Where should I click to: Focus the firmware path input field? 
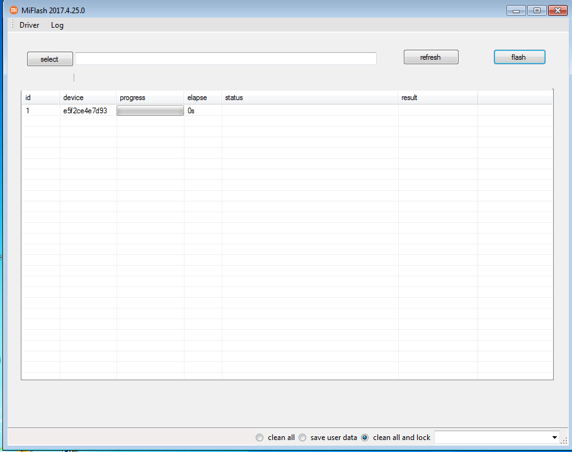tap(226, 59)
